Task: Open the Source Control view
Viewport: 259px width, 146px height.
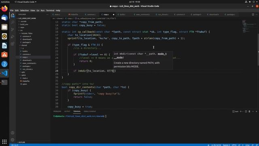Action: 13,30
